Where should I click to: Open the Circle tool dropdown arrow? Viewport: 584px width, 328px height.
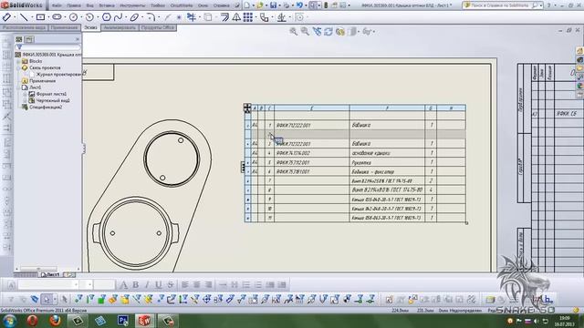click(x=81, y=17)
